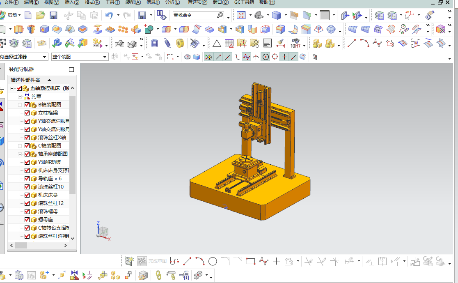Select the binoculars 10H7 tool icon
The image size is (458, 283).
coord(295,43)
